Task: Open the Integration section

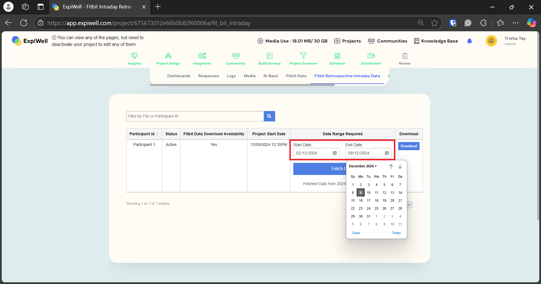Action: coord(202,59)
